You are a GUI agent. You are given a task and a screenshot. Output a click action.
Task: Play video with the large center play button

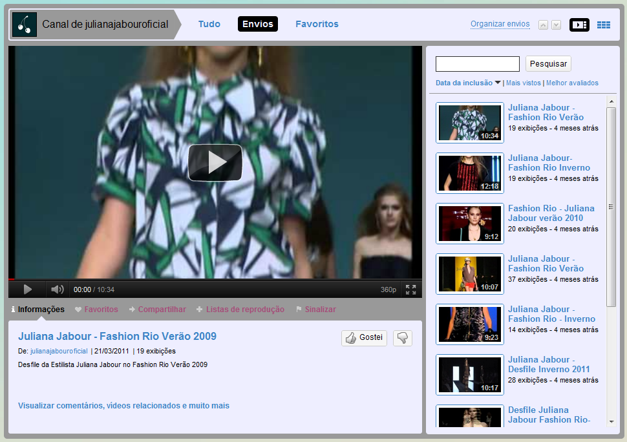215,163
